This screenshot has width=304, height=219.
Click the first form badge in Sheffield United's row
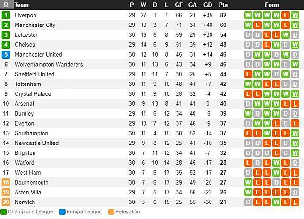[248, 74]
